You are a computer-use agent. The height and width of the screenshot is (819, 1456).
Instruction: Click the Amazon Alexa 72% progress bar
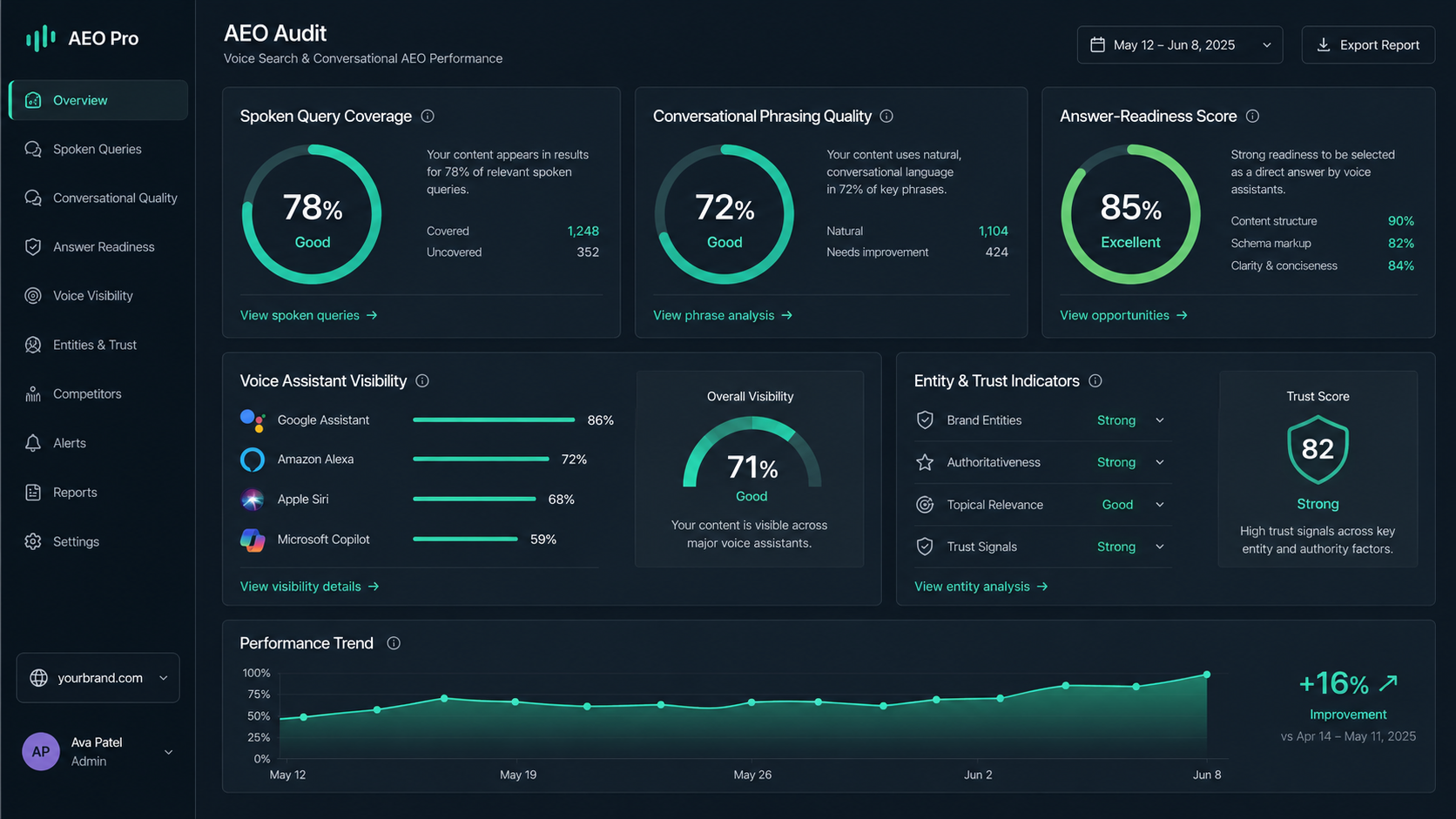(x=481, y=459)
